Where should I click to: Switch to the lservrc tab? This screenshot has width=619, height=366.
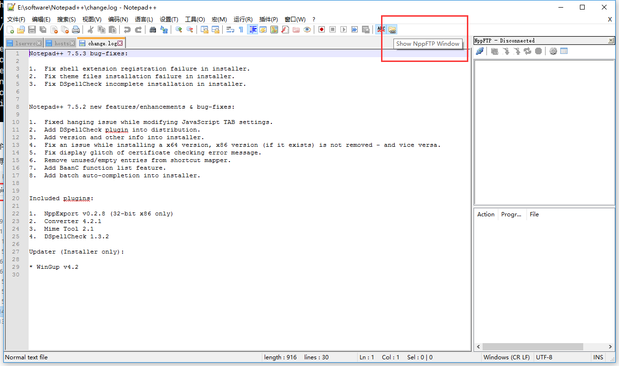pyautogui.click(x=25, y=43)
